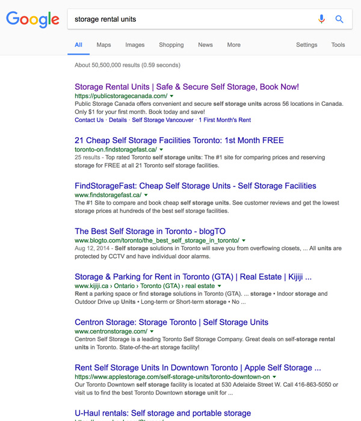Click the Google logo
The height and width of the screenshot is (421, 361).
[x=32, y=19]
